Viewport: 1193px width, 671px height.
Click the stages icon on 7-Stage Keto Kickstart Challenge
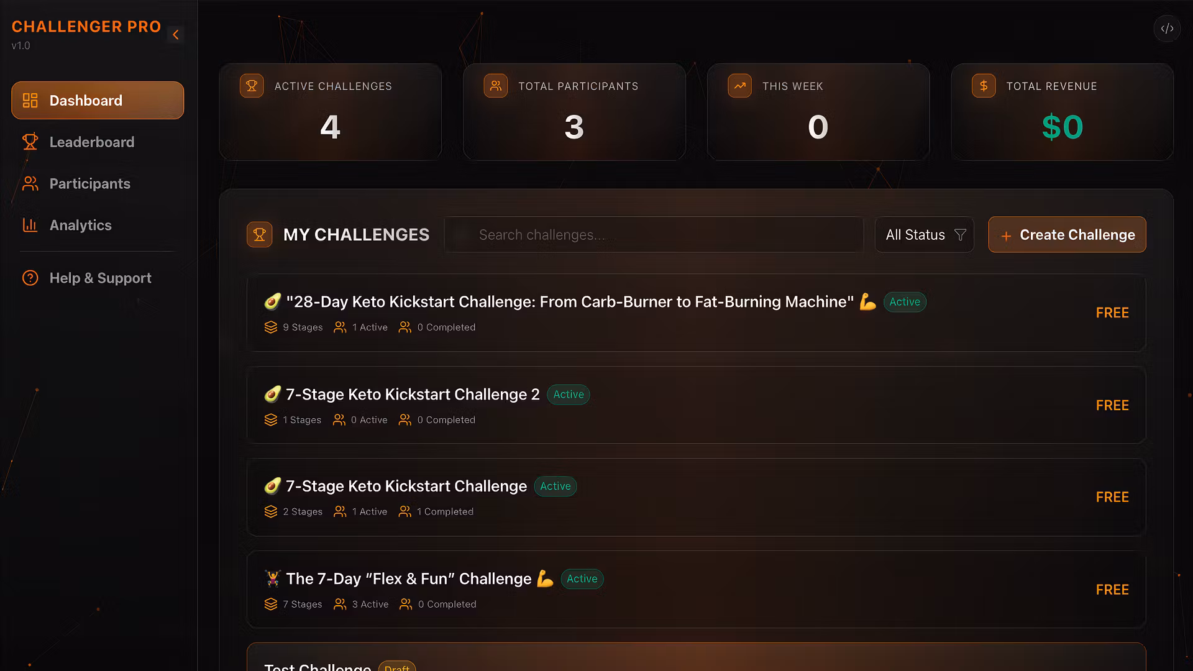tap(271, 512)
